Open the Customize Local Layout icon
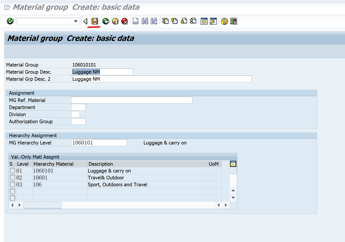Screen dimensions: 345x242 click(234, 21)
